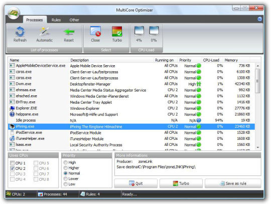Click the Rules icon in status bar

[83, 194]
